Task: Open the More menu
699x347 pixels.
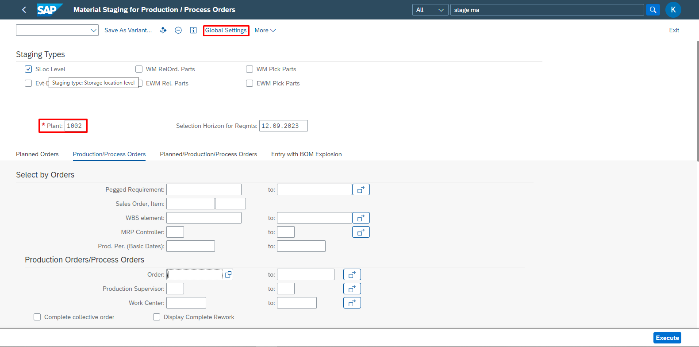Action: point(265,30)
